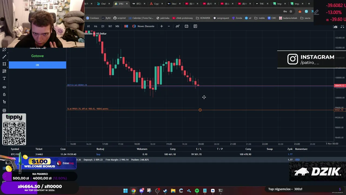Toggle the lock drawings icon
Image resolution: width=346 pixels, height=195 pixels.
pos(4,95)
